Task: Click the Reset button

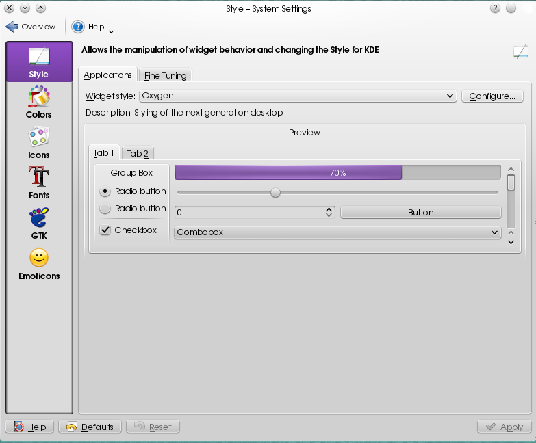Action: (x=153, y=427)
